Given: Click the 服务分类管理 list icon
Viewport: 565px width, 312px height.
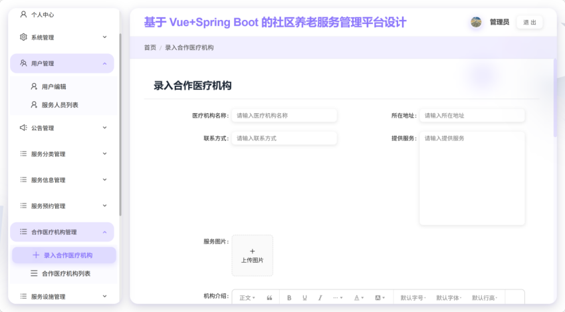Looking at the screenshot, I should pyautogui.click(x=23, y=154).
